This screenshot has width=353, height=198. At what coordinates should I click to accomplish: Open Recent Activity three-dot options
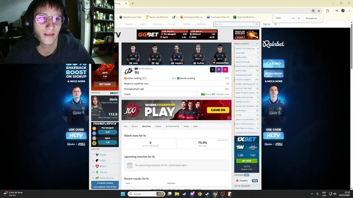coord(257,44)
